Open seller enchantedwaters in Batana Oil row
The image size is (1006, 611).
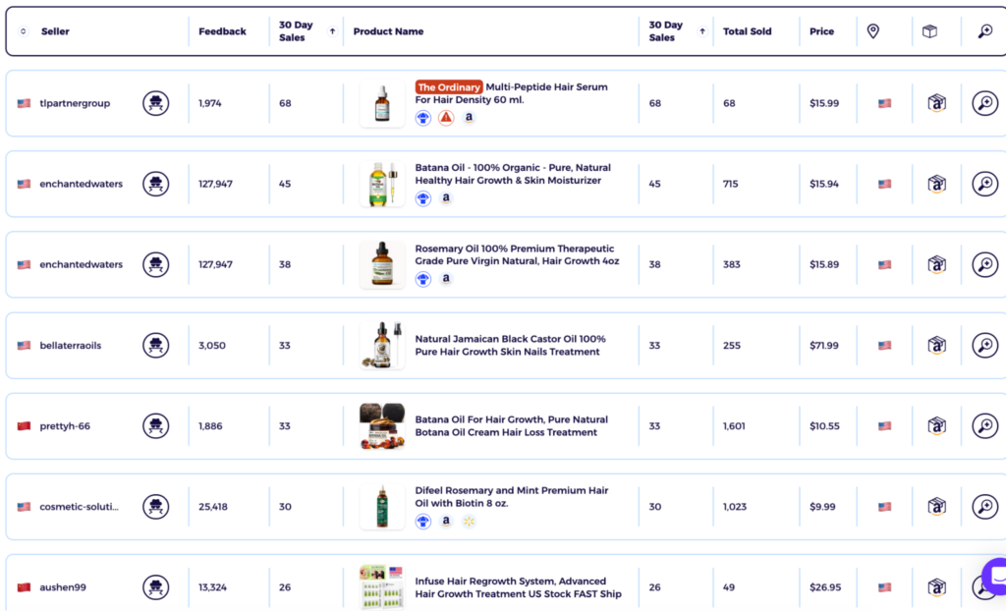tap(81, 185)
